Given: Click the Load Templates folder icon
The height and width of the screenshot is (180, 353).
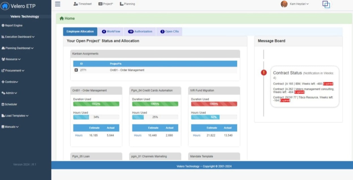Looking at the screenshot, I should tap(3, 116).
